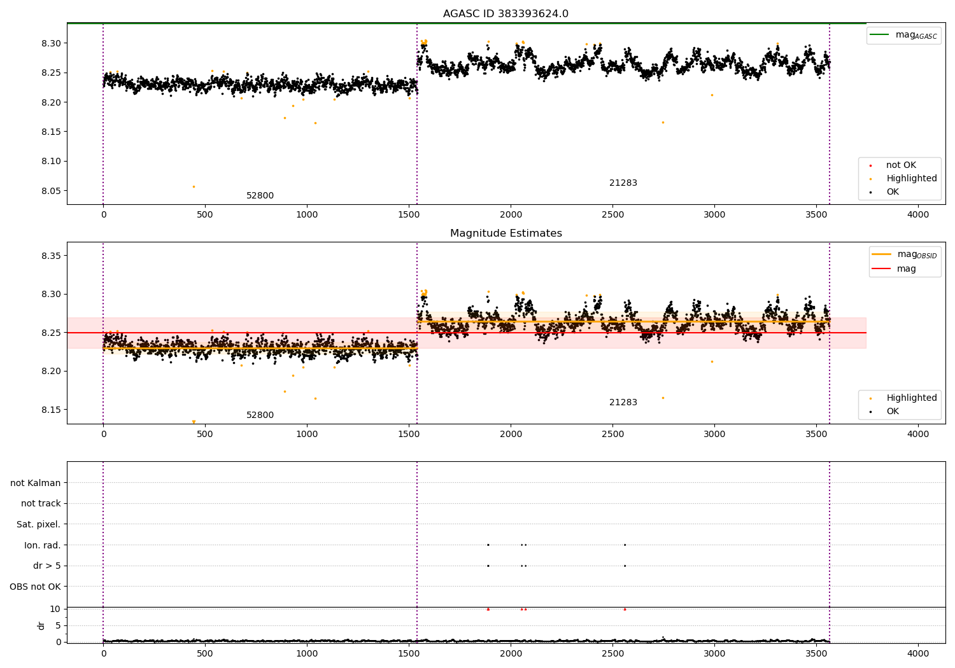Click the y-axis tick '8.35' in the middle plot
The width and height of the screenshot is (955, 668).
tap(51, 256)
